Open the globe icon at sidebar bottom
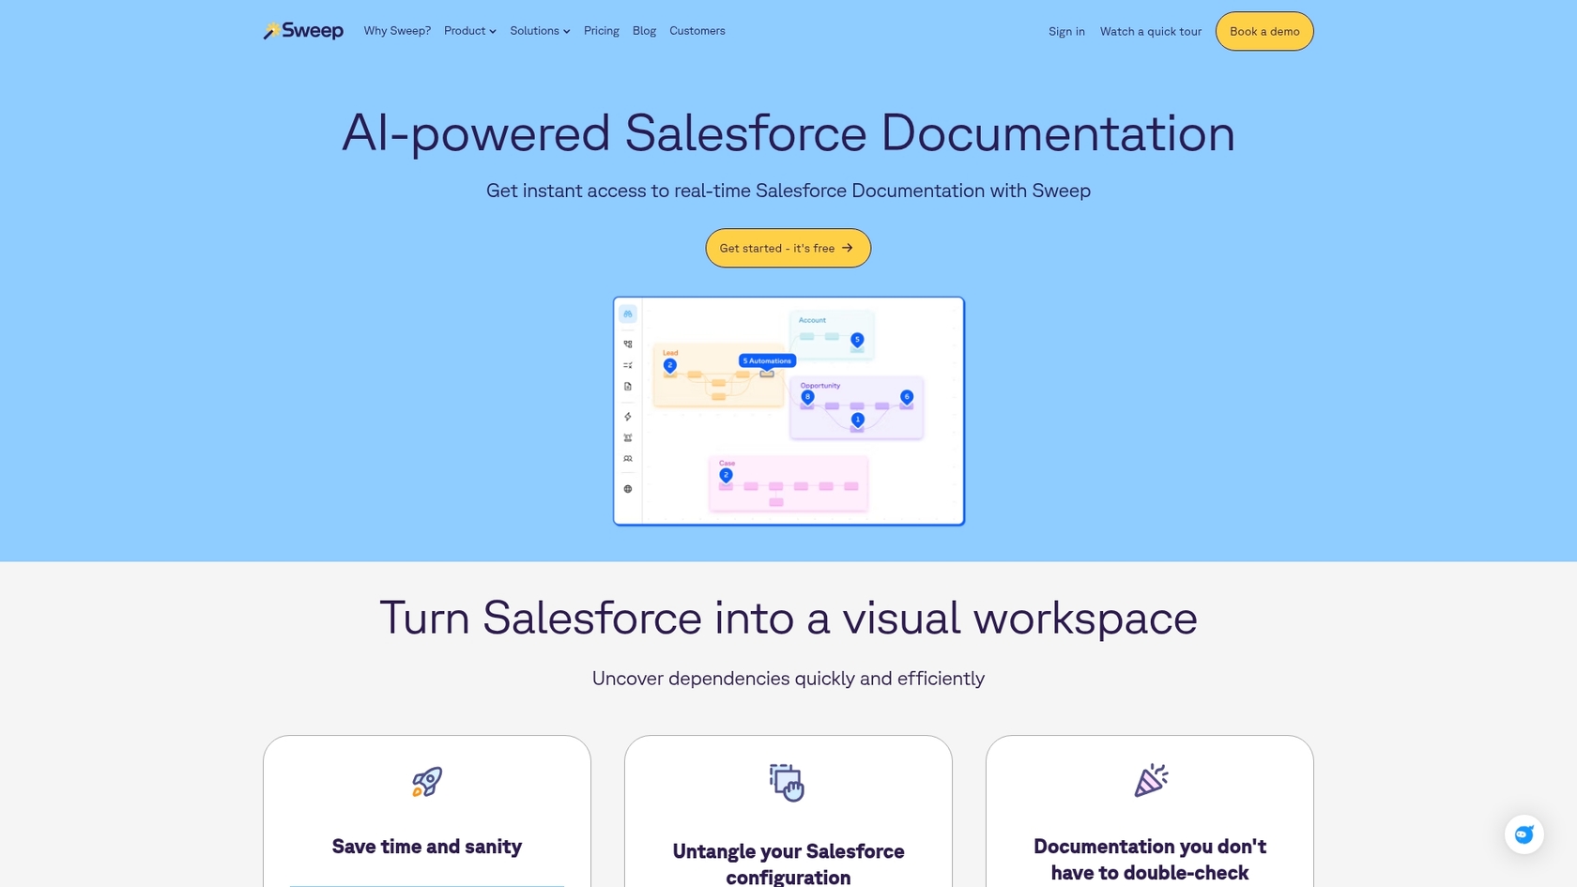This screenshot has width=1577, height=887. pyautogui.click(x=627, y=487)
